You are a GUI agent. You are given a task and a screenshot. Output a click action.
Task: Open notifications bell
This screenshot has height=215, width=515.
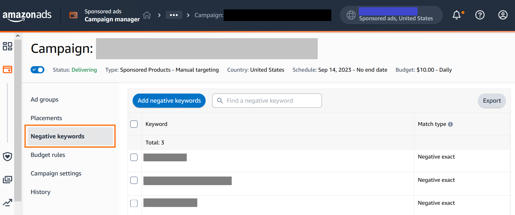point(457,15)
